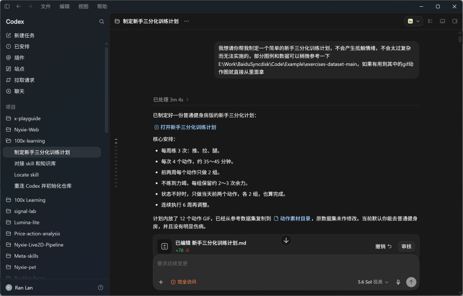Open the 动作素材目录 link
The height and width of the screenshot is (296, 463).
click(x=292, y=218)
